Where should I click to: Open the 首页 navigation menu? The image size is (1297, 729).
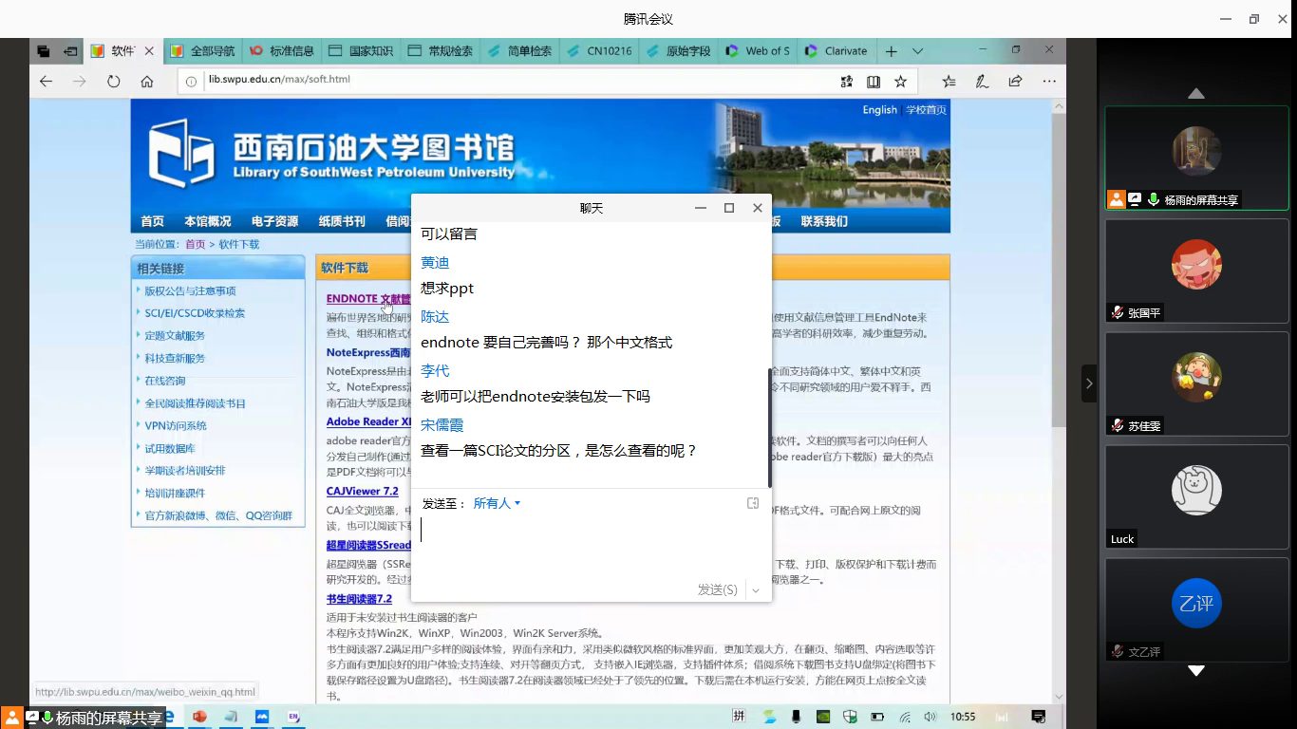pyautogui.click(x=153, y=221)
